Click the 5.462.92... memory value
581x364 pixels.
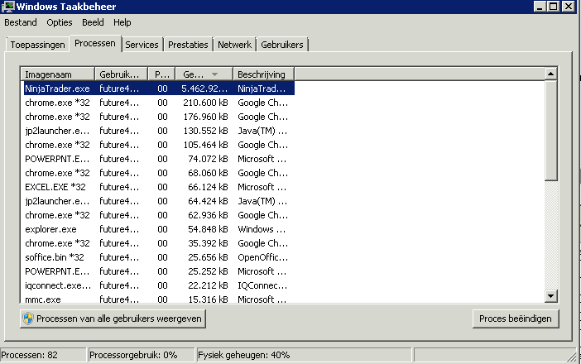pos(204,89)
